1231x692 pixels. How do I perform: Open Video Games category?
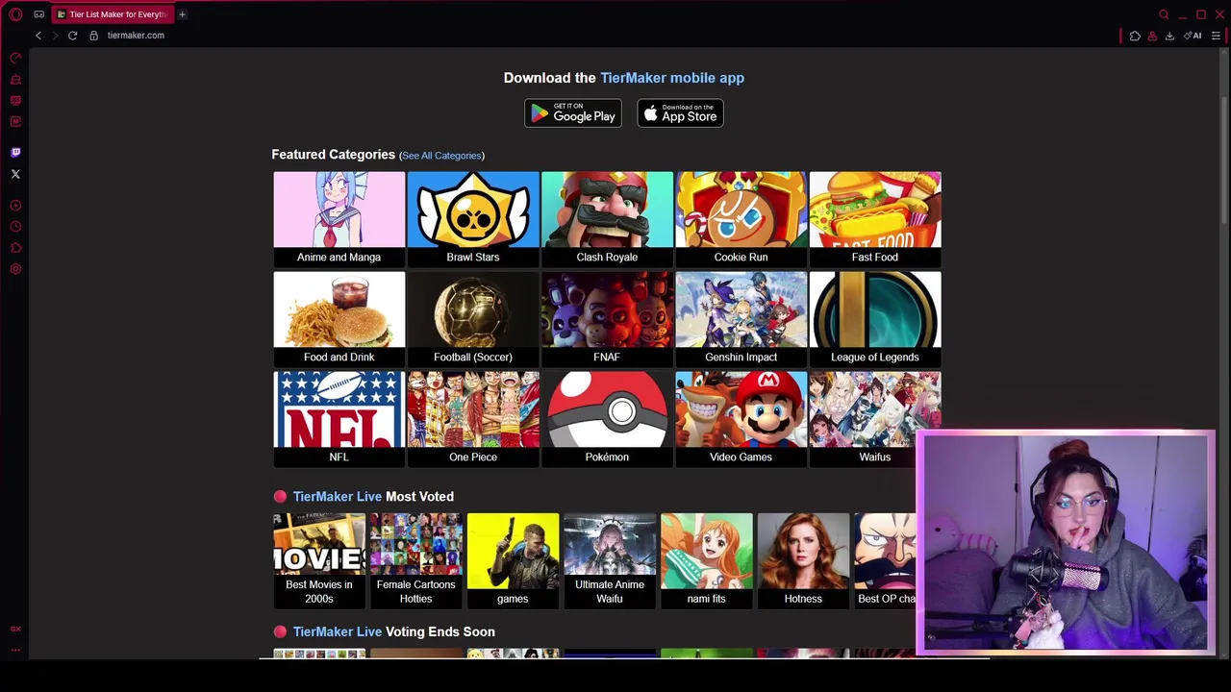(x=741, y=418)
